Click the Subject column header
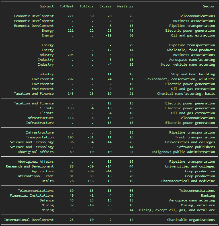The width and height of the screenshot is (219, 226). click(47, 7)
